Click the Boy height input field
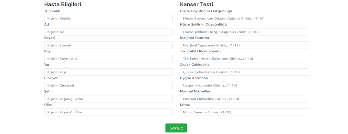348x134 pixels. (x=108, y=59)
